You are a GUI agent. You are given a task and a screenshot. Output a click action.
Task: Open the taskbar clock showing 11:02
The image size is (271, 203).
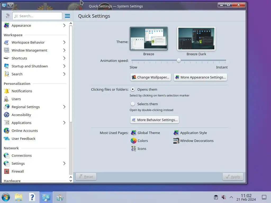(x=246, y=197)
